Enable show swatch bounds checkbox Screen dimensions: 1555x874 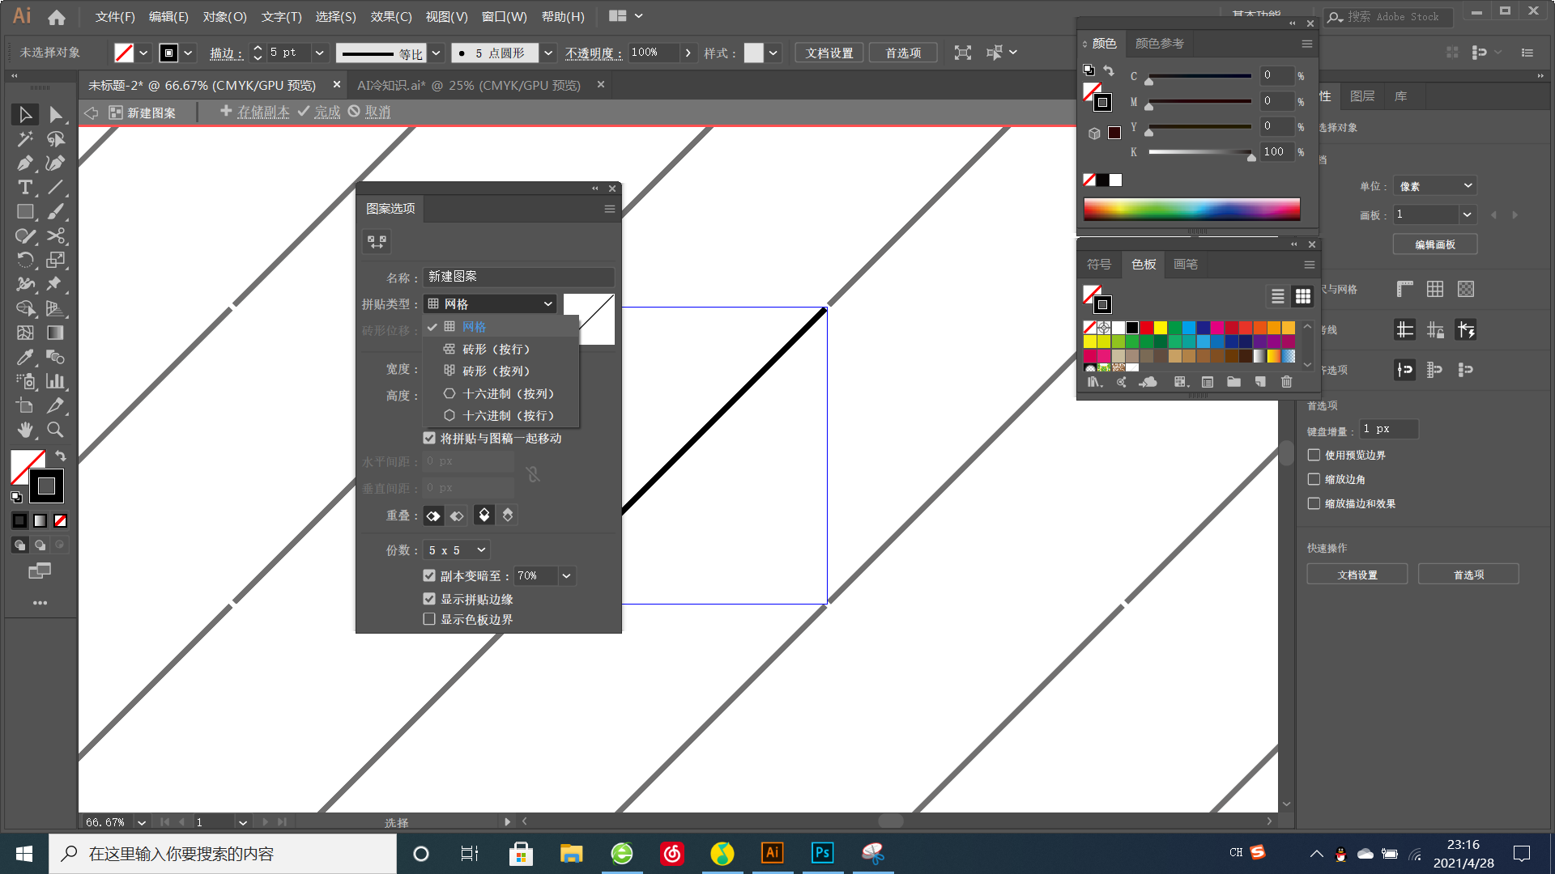(429, 619)
